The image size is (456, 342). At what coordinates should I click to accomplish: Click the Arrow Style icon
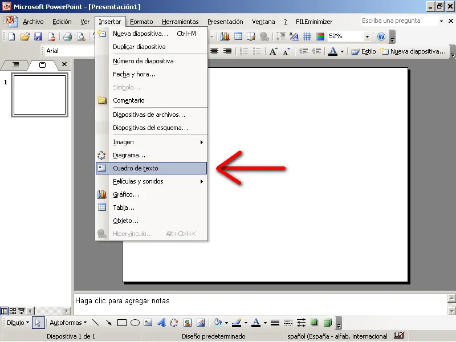[302, 323]
